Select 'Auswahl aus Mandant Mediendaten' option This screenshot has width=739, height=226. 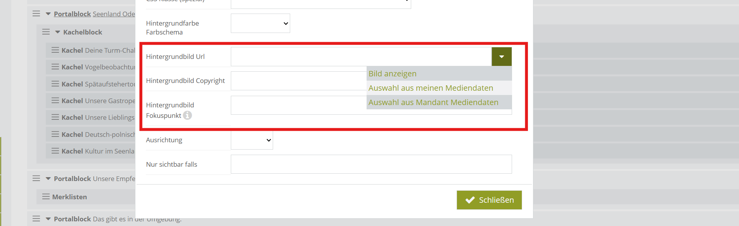click(433, 102)
